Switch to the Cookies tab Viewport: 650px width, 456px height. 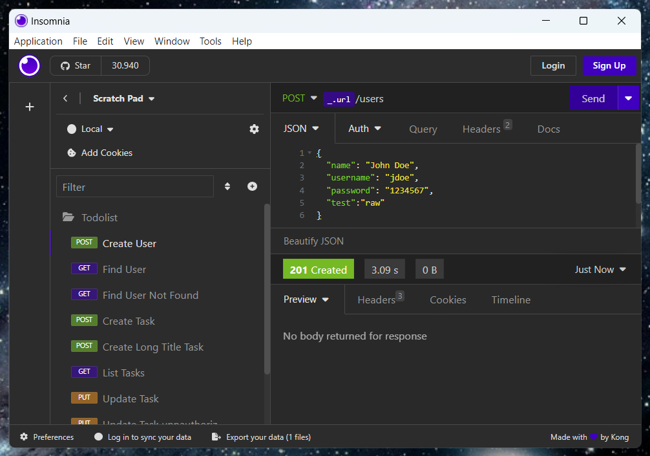[x=448, y=299]
